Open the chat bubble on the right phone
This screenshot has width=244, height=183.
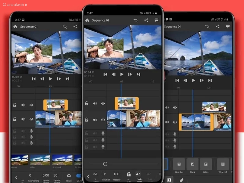point(228,26)
